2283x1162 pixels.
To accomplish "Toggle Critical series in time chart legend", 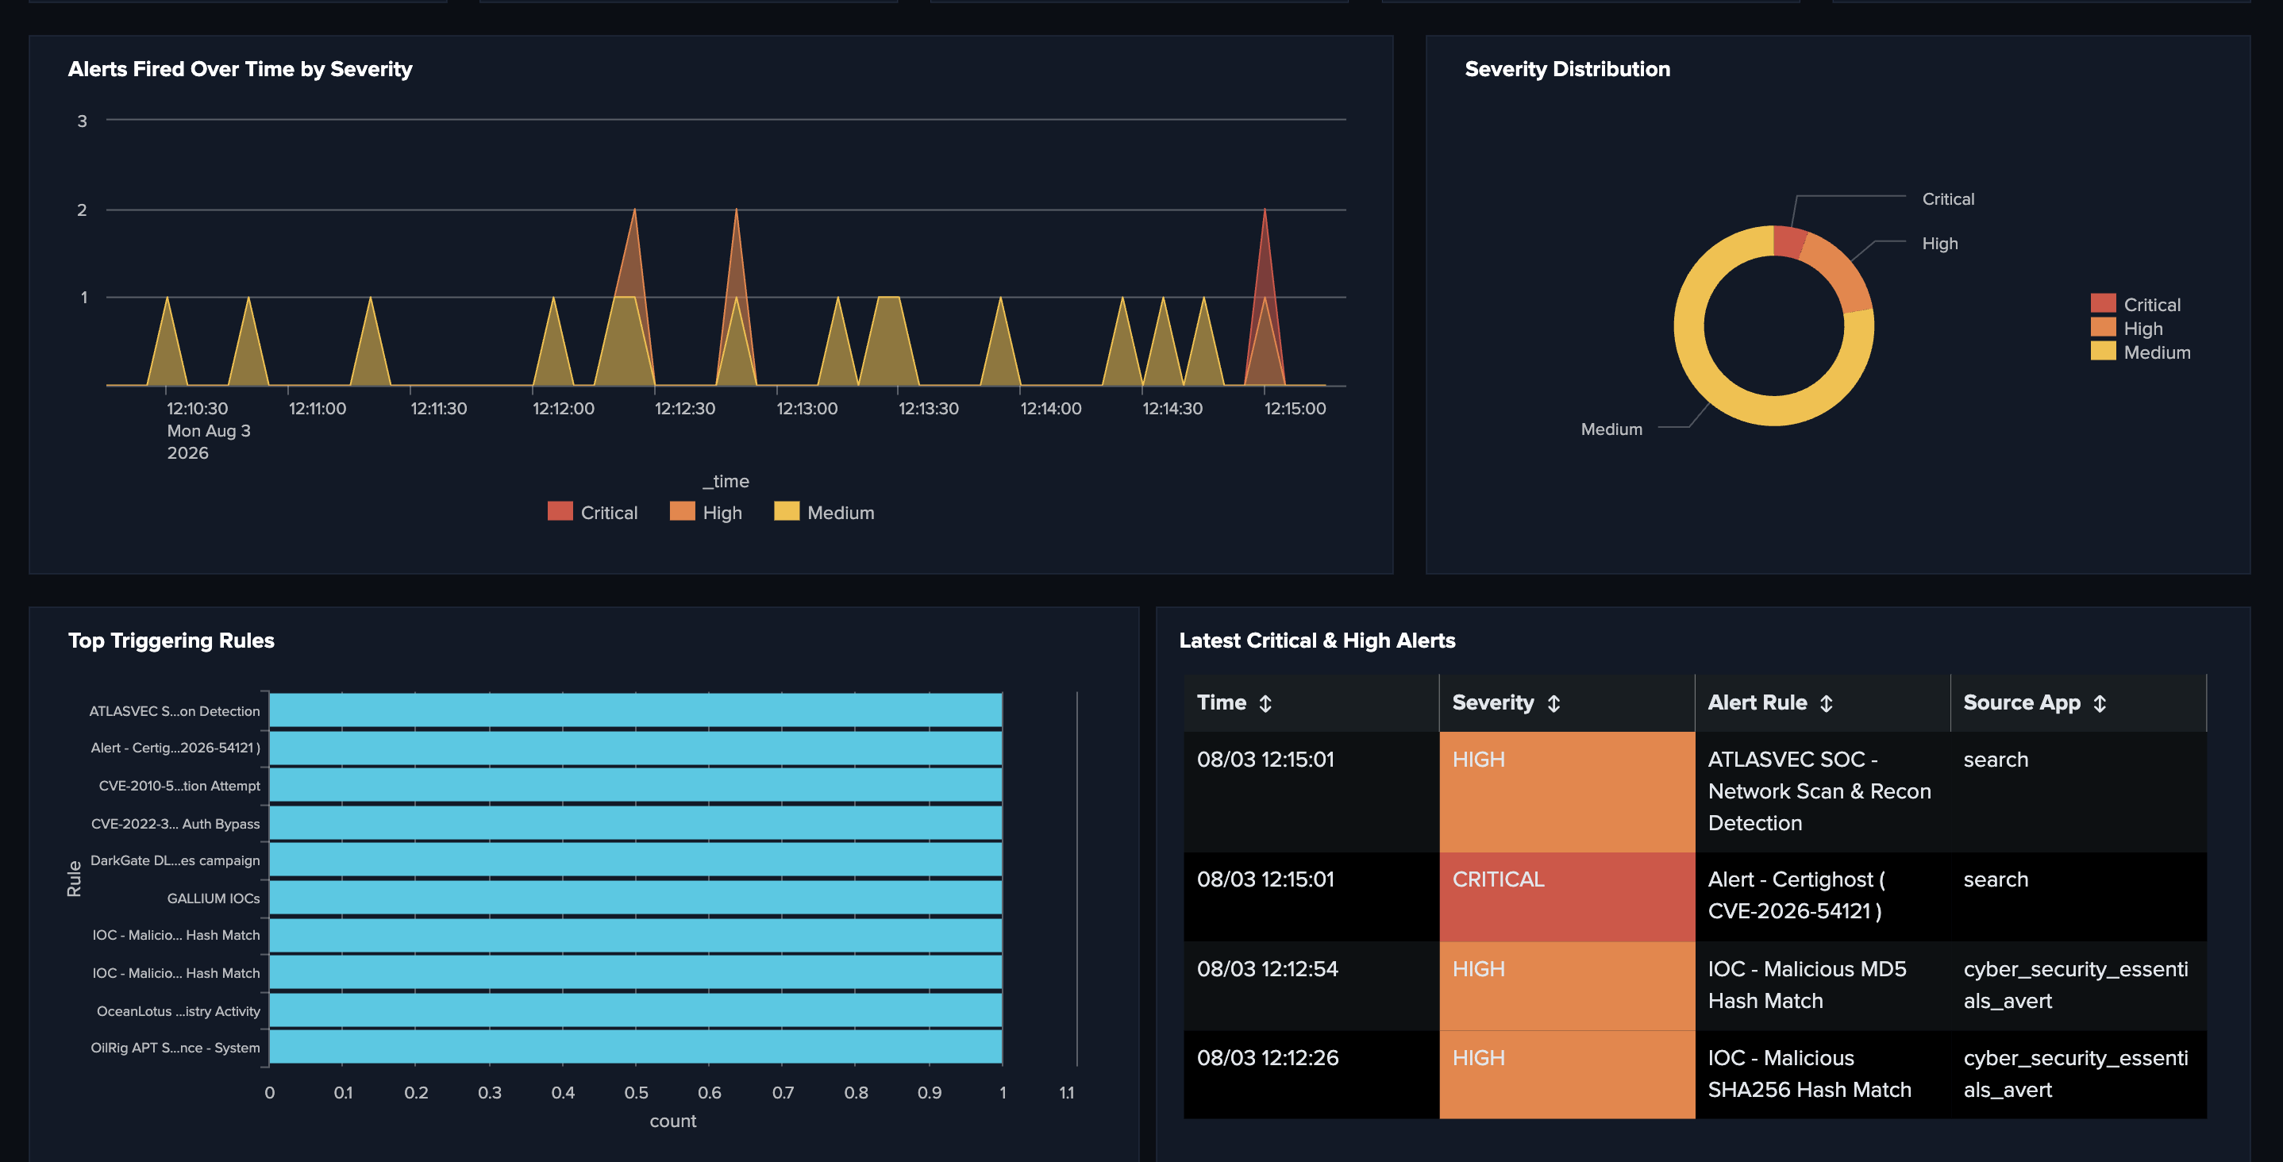I will point(592,512).
